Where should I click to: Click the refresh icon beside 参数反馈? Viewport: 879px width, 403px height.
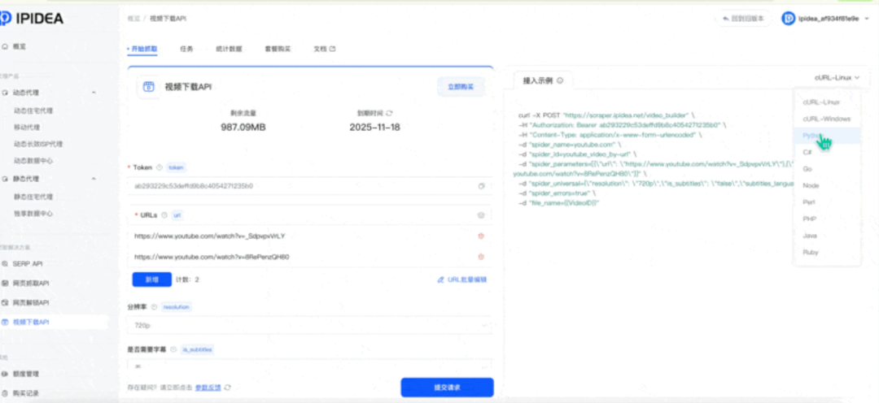(x=228, y=388)
